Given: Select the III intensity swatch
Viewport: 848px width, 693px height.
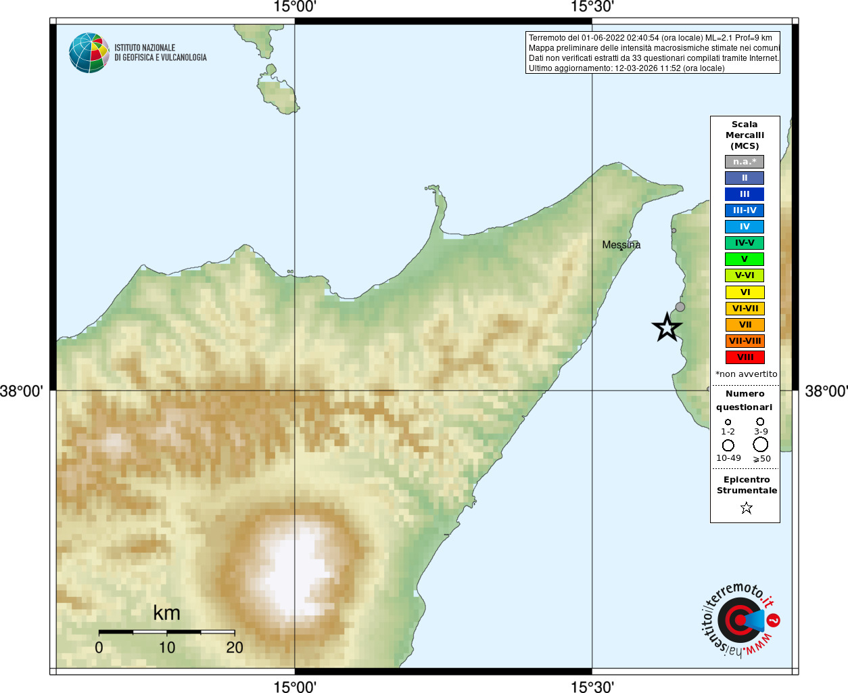Looking at the screenshot, I should pos(745,194).
